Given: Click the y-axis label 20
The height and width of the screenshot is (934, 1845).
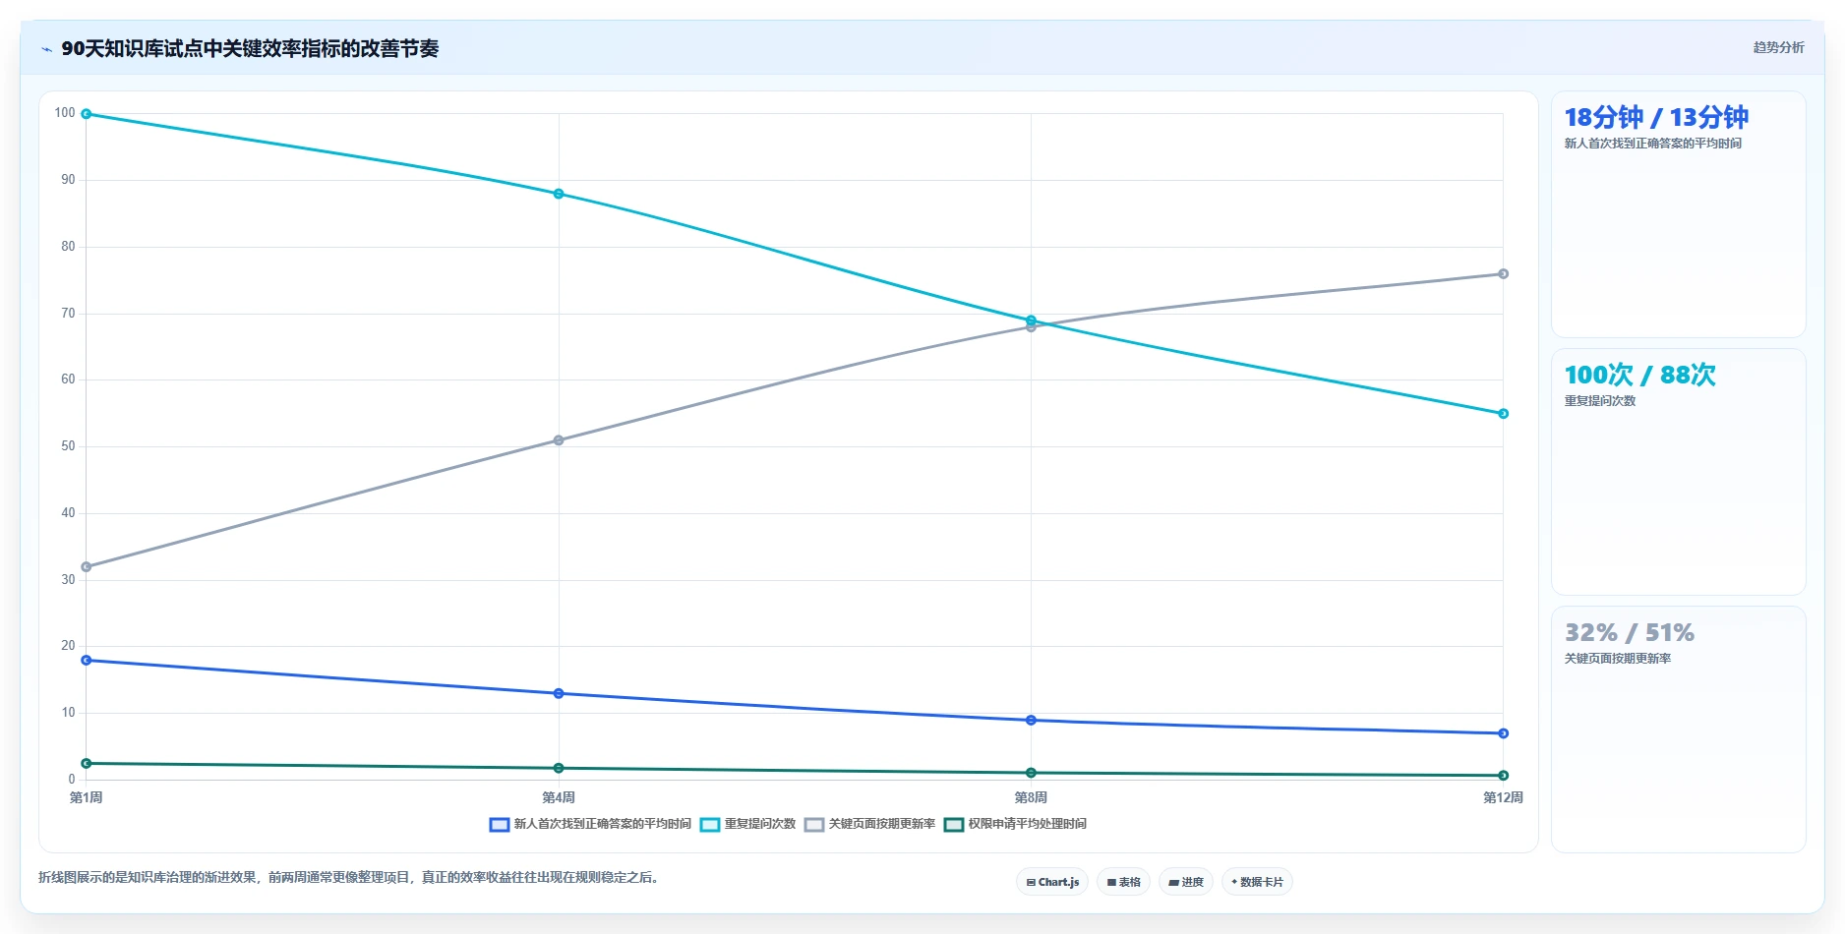Looking at the screenshot, I should [68, 646].
